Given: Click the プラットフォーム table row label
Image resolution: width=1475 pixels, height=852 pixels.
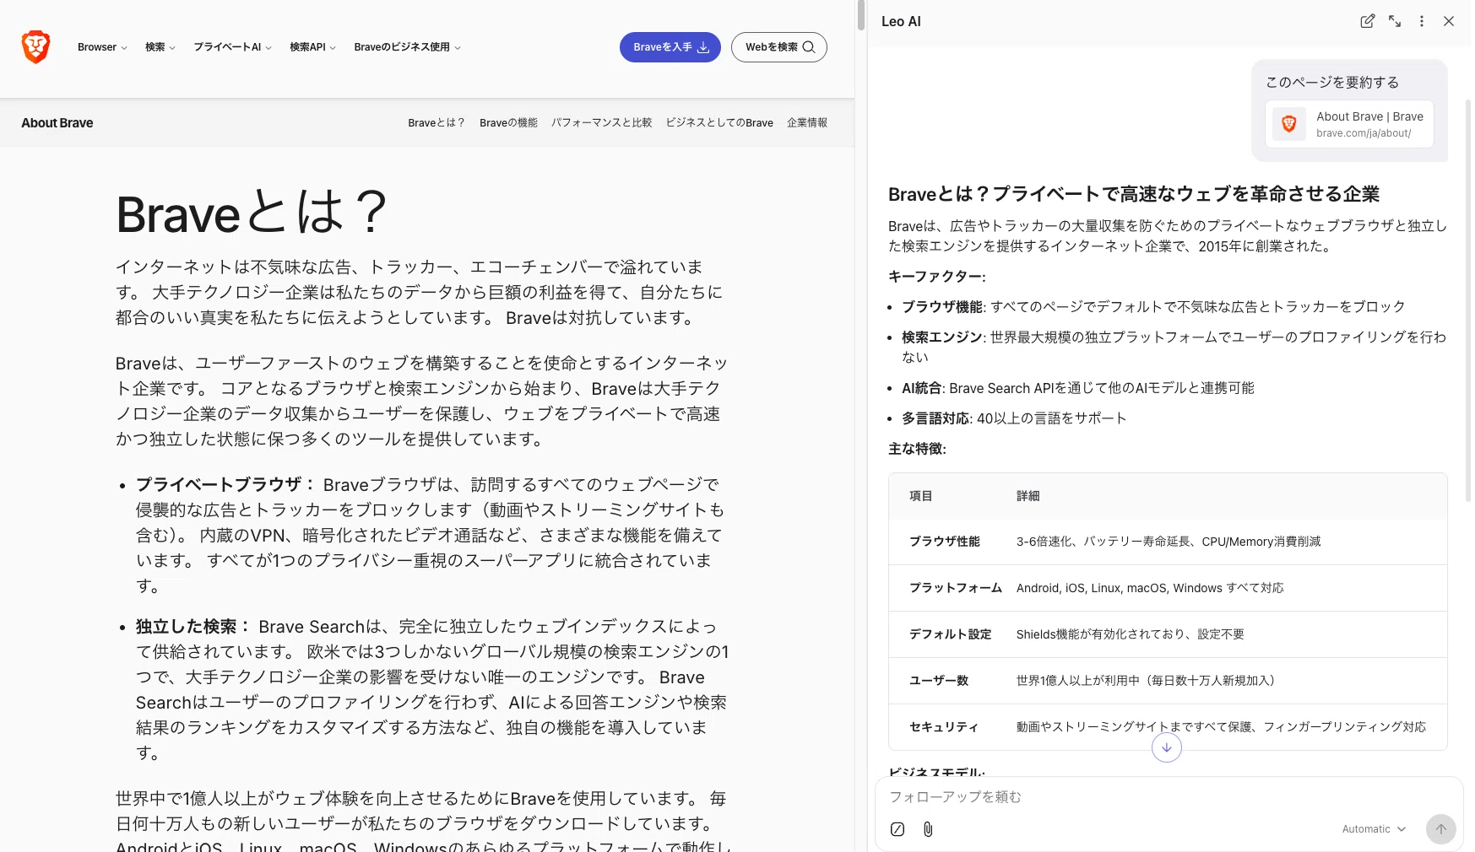Looking at the screenshot, I should (956, 588).
